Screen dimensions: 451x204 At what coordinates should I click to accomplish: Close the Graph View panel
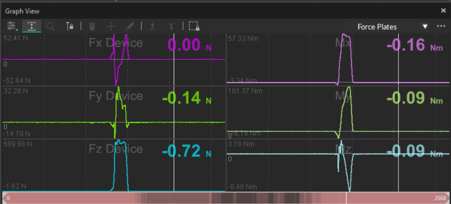click(443, 10)
